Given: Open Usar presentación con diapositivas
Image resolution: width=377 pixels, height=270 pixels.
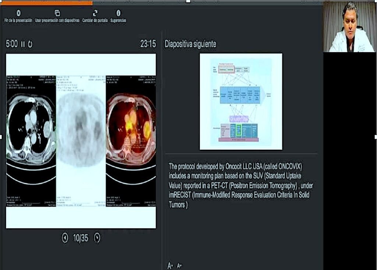Looking at the screenshot, I should coord(57,13).
